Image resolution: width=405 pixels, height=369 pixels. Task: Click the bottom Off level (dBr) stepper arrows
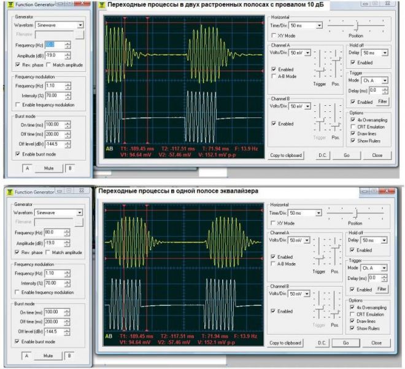pyautogui.click(x=67, y=331)
